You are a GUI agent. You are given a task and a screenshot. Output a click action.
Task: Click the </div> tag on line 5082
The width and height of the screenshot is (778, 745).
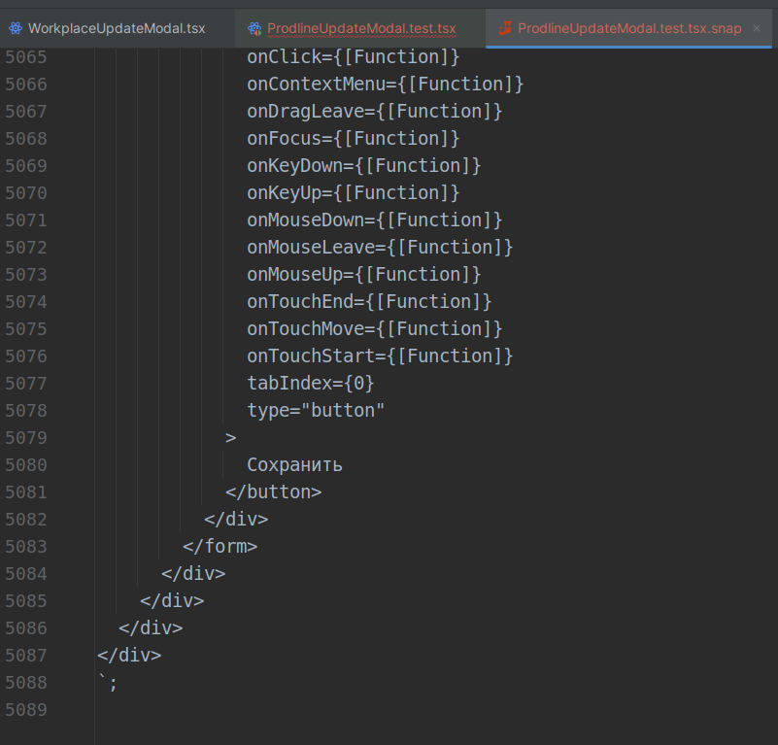click(236, 519)
